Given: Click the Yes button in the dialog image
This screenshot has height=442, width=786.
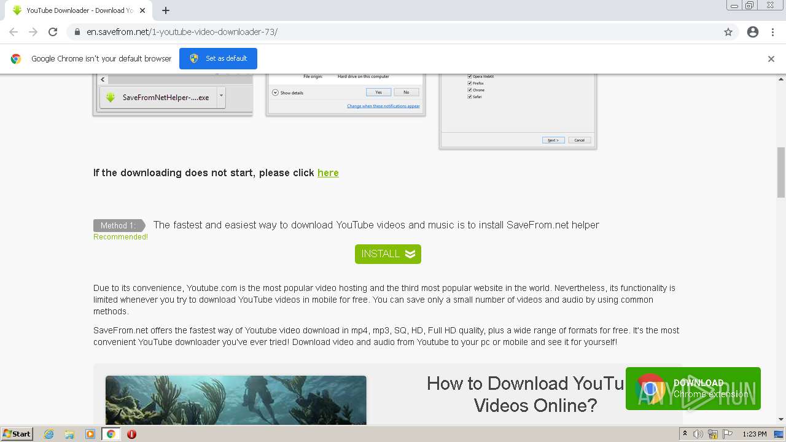Looking at the screenshot, I should coord(378,92).
